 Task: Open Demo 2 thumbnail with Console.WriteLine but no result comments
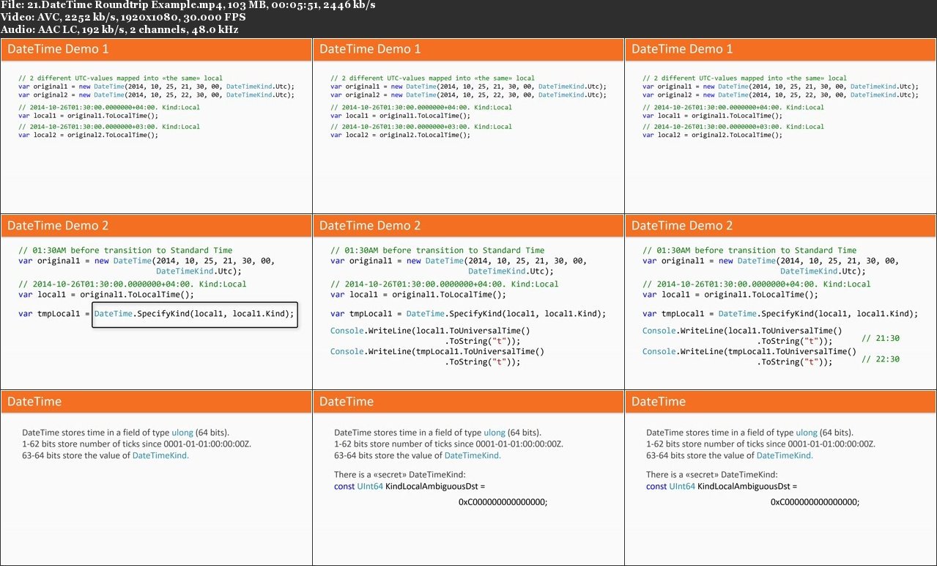pyautogui.click(x=468, y=302)
